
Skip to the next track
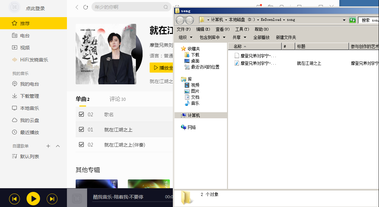(x=52, y=199)
